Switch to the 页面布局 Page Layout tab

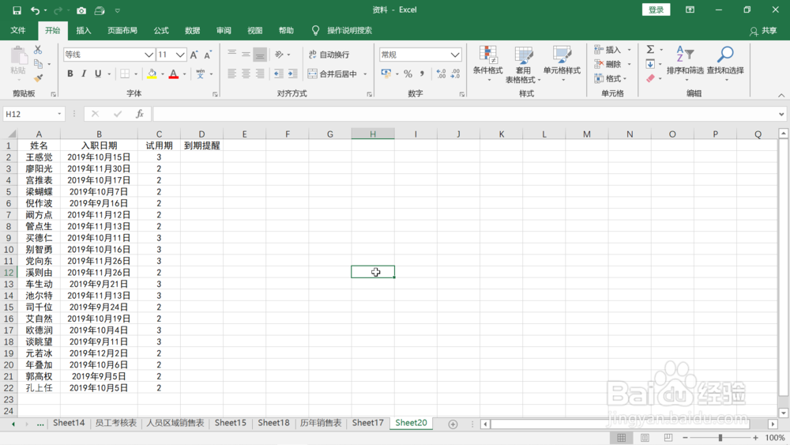122,30
